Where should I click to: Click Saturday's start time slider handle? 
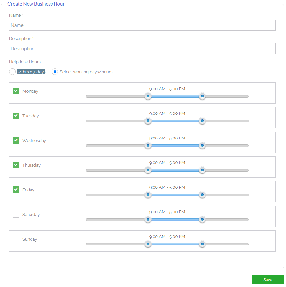(148, 219)
